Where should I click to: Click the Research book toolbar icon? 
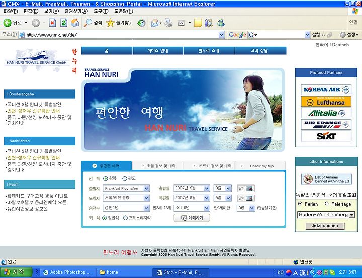[x=209, y=23]
